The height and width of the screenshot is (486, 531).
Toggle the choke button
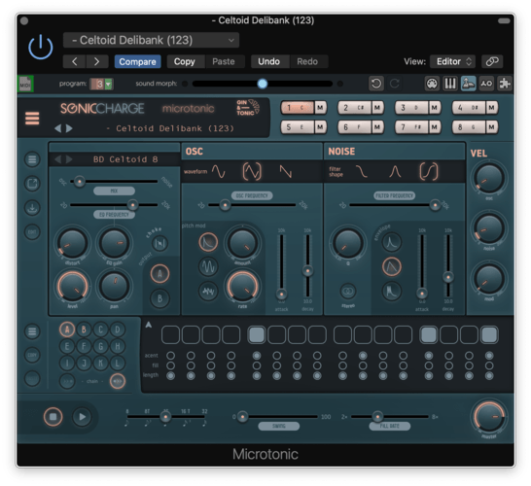pos(159,243)
